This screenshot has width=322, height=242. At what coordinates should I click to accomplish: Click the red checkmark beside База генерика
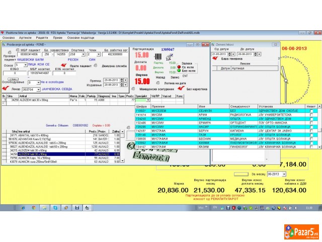click(x=216, y=59)
